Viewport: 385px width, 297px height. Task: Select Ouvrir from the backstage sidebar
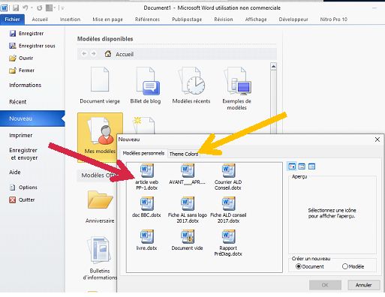pyautogui.click(x=21, y=58)
